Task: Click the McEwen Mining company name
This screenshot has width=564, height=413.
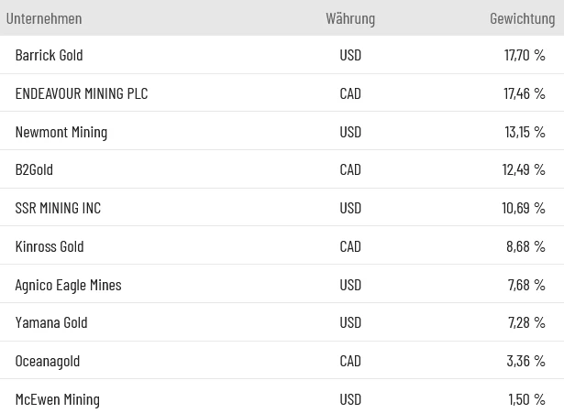Action: click(x=58, y=399)
